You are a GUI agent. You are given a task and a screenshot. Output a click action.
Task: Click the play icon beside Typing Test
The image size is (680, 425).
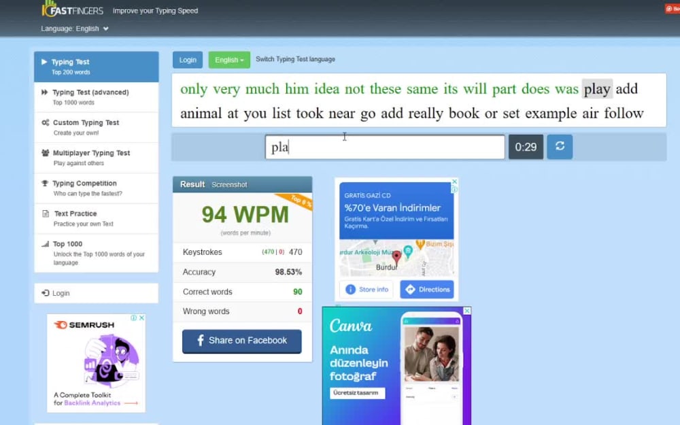44,62
